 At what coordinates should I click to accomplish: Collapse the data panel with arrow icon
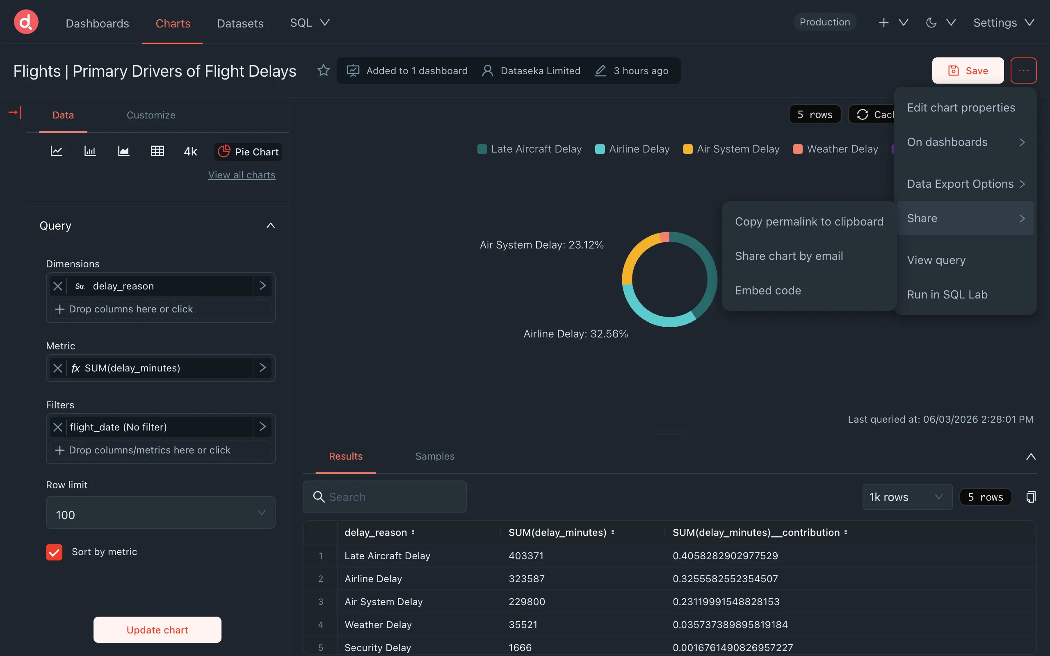[x=15, y=113]
